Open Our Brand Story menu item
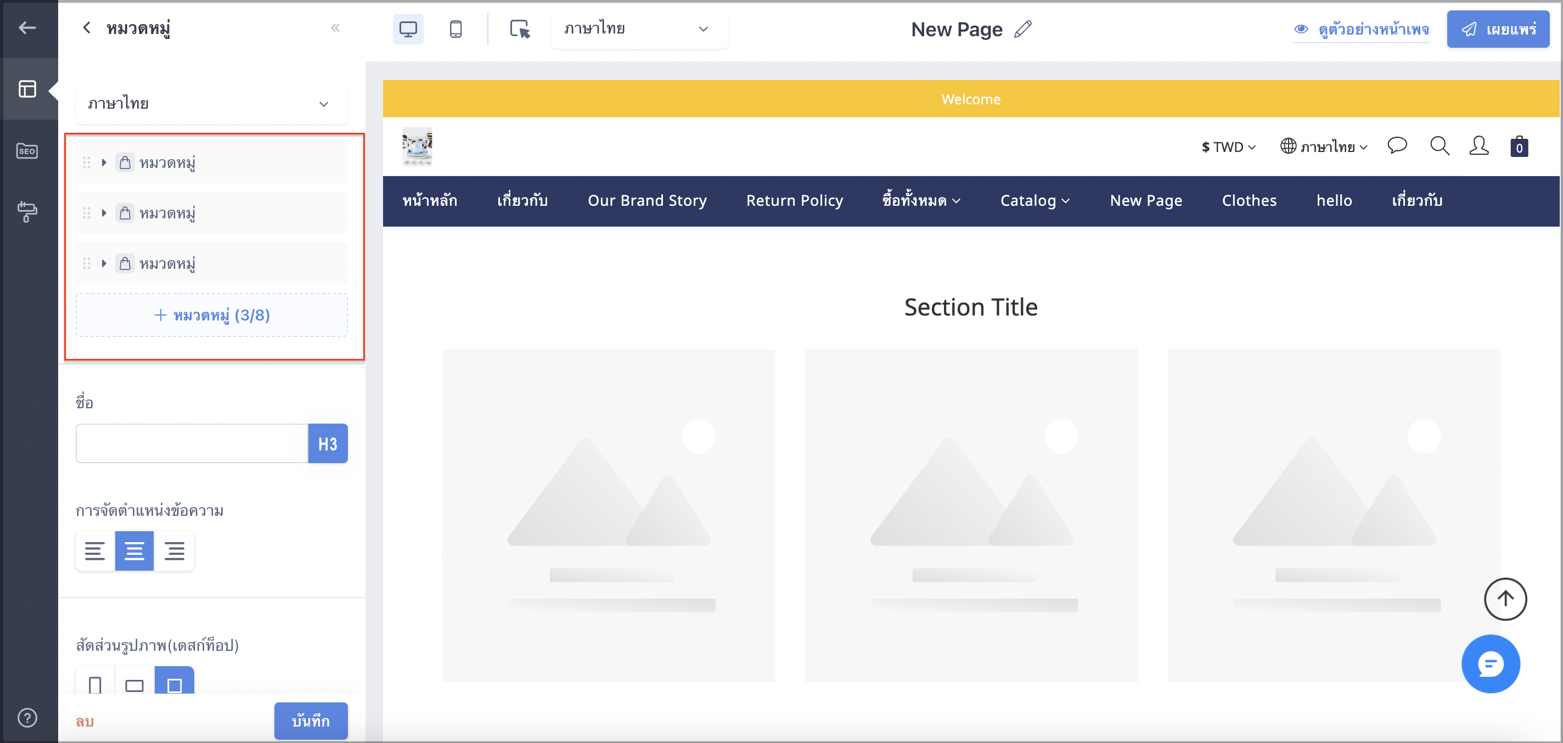Screen dimensions: 1563x743 click(x=647, y=201)
